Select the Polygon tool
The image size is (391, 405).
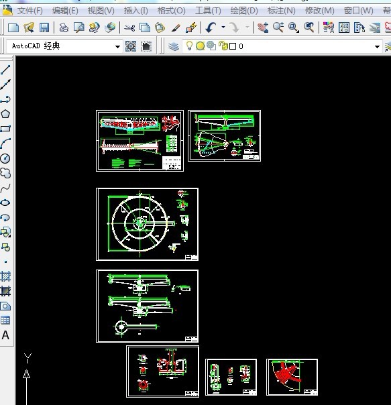point(5,114)
